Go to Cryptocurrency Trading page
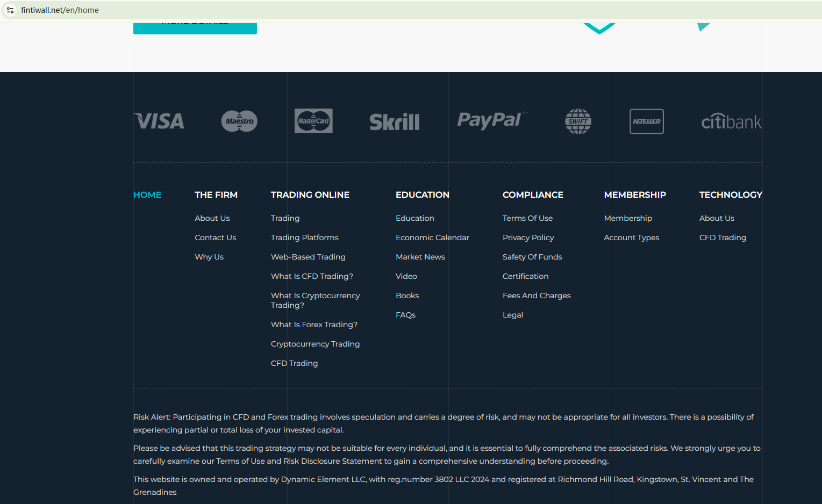Image resolution: width=822 pixels, height=504 pixels. tap(316, 344)
